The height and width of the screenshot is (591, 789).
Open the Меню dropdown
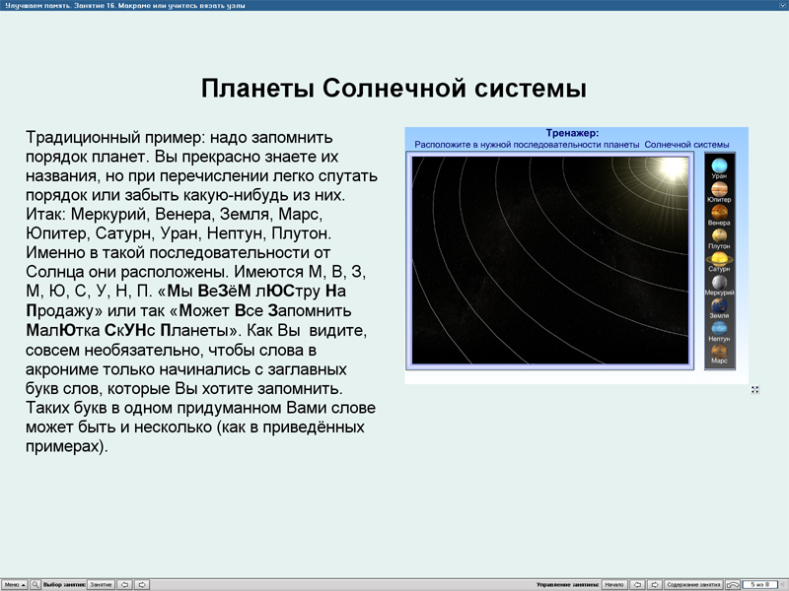tap(14, 583)
